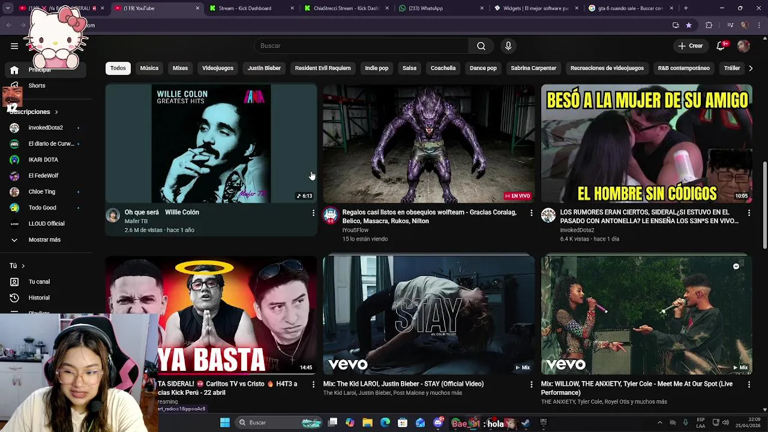Open BESÓ A LA MUJER DE SU AMIGO thumbnail

647,143
